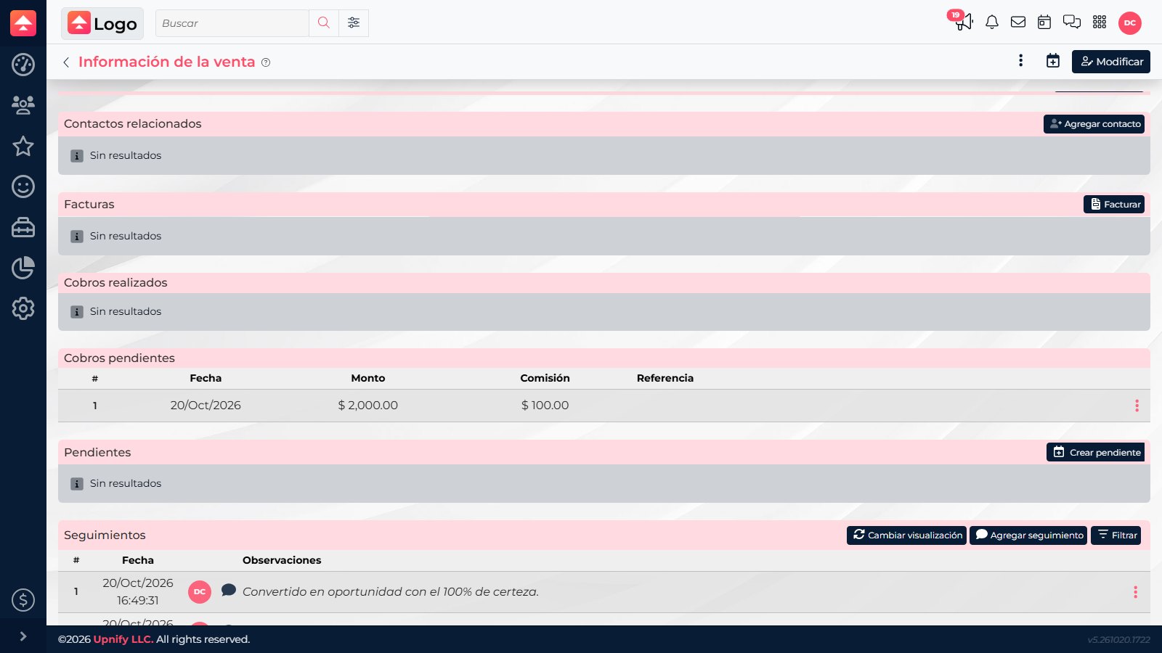Click the Facturar button

tap(1114, 205)
